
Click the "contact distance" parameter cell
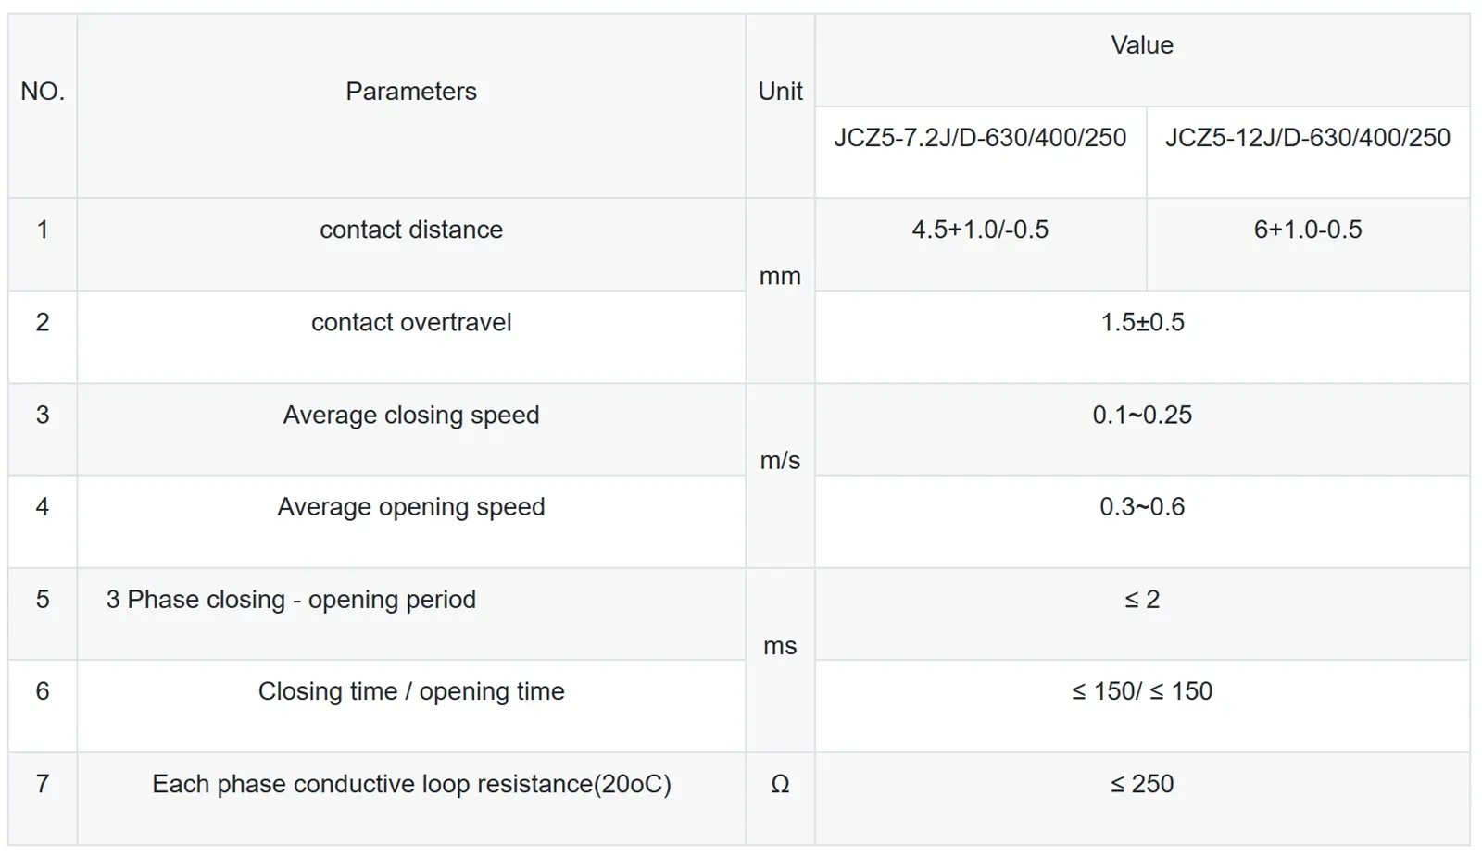pos(411,230)
